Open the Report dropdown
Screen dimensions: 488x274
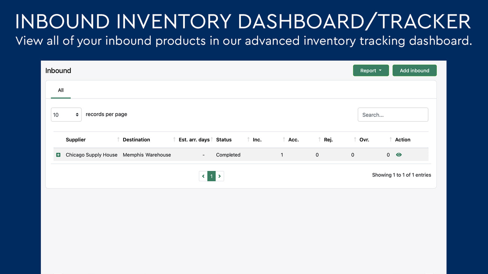click(x=371, y=70)
